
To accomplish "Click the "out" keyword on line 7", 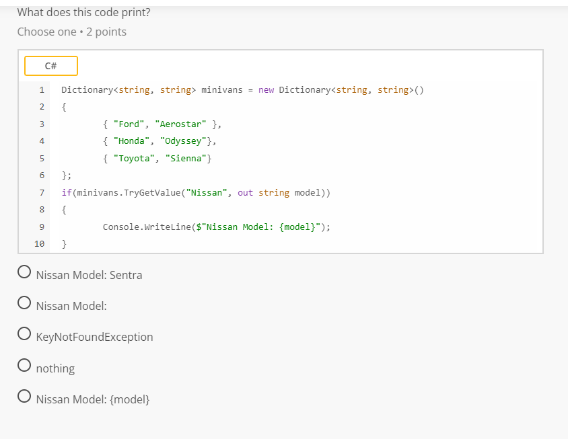I will [245, 193].
